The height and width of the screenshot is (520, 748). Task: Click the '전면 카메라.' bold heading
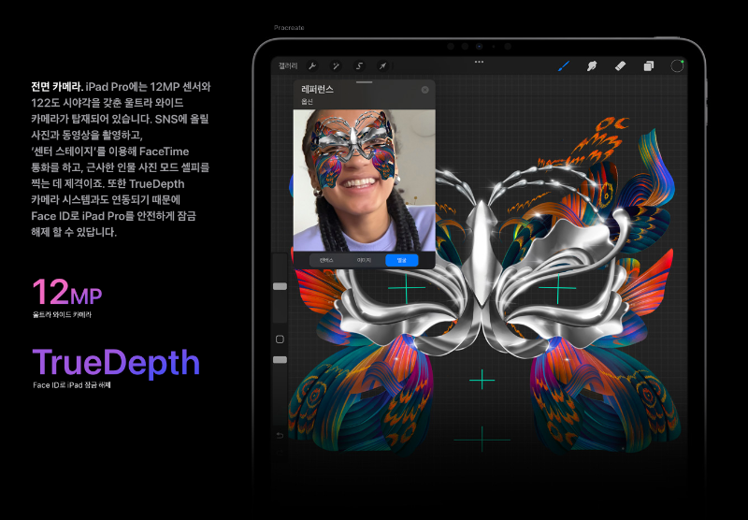[x=57, y=87]
